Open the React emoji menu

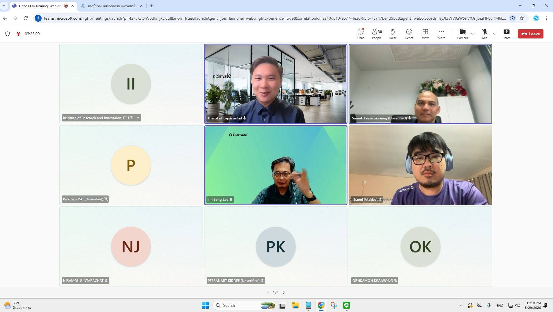point(409,34)
